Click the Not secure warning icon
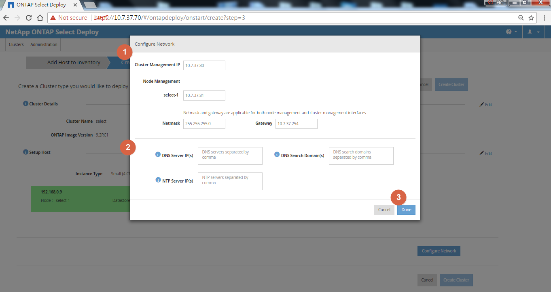This screenshot has height=292, width=551. tap(53, 18)
